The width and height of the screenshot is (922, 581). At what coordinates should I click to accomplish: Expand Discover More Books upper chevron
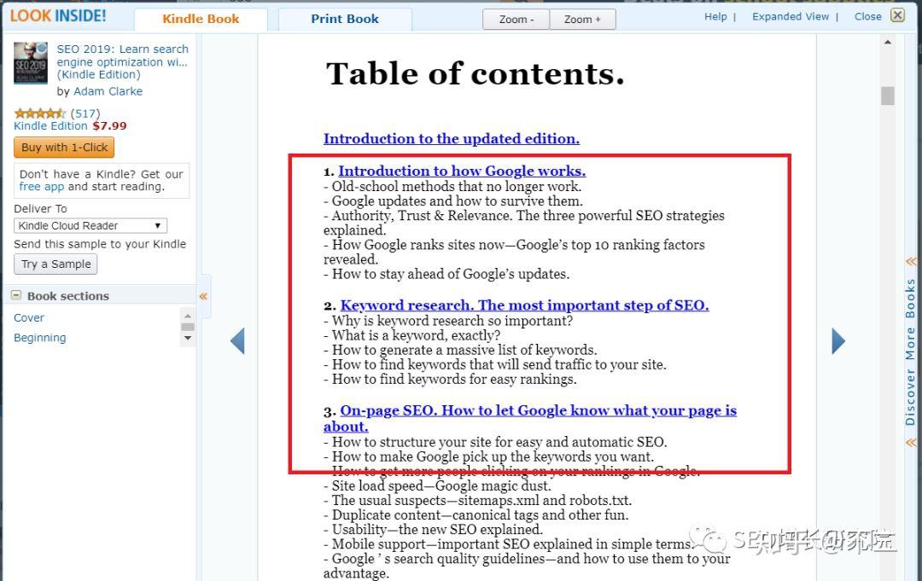(911, 261)
